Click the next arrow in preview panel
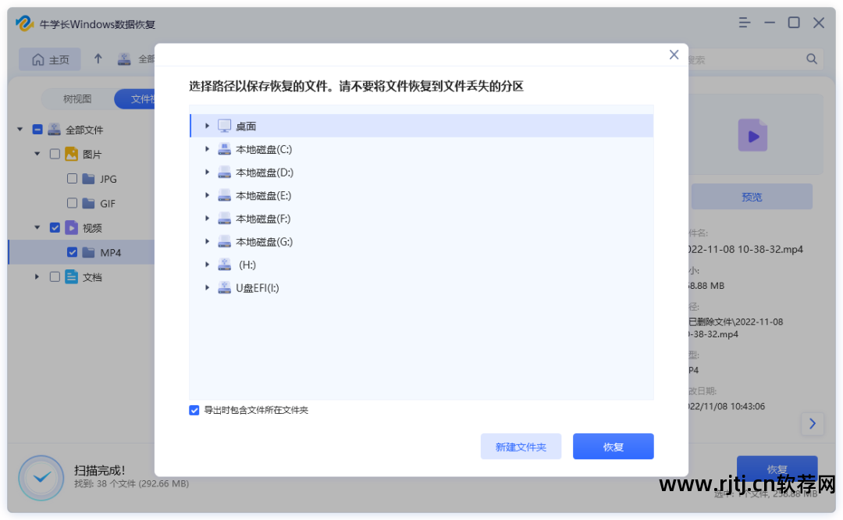The height and width of the screenshot is (520, 843). coord(813,424)
